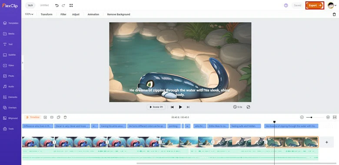Open the scene transition icon beside duration
339x165 pixels.
point(248,107)
